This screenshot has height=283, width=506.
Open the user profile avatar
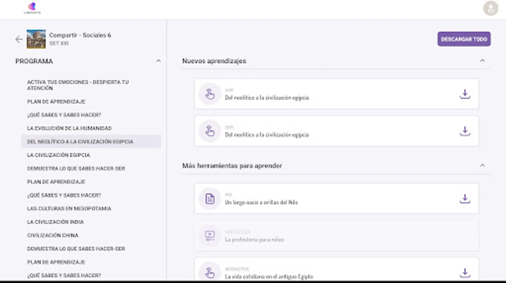click(x=490, y=8)
